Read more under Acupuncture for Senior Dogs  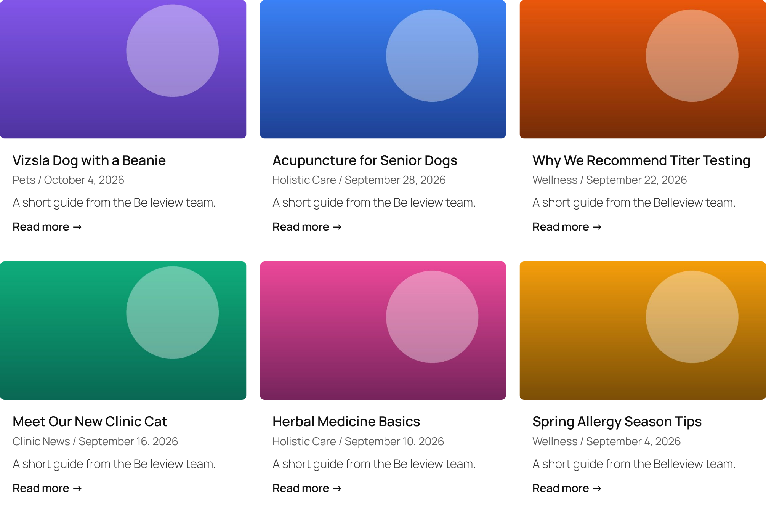(x=307, y=227)
